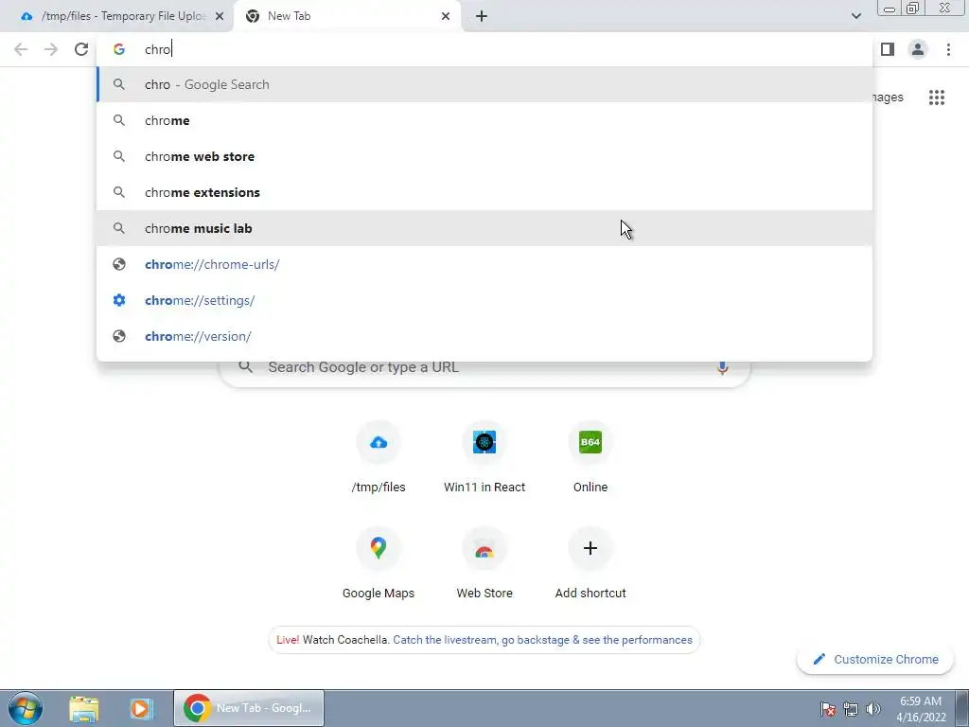Pick the 'chrome extensions' suggestion
Viewport: 969px width, 727px height.
(484, 192)
